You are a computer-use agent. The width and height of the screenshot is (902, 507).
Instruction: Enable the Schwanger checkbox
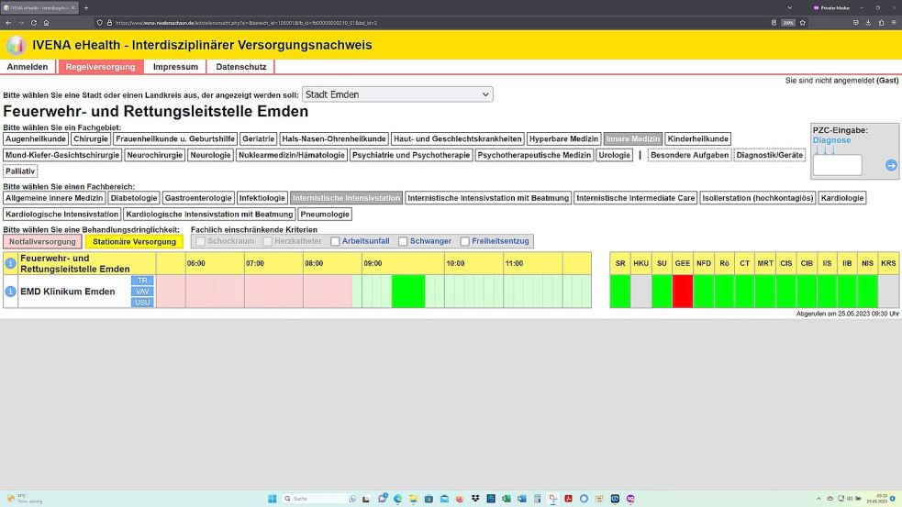[x=403, y=241]
